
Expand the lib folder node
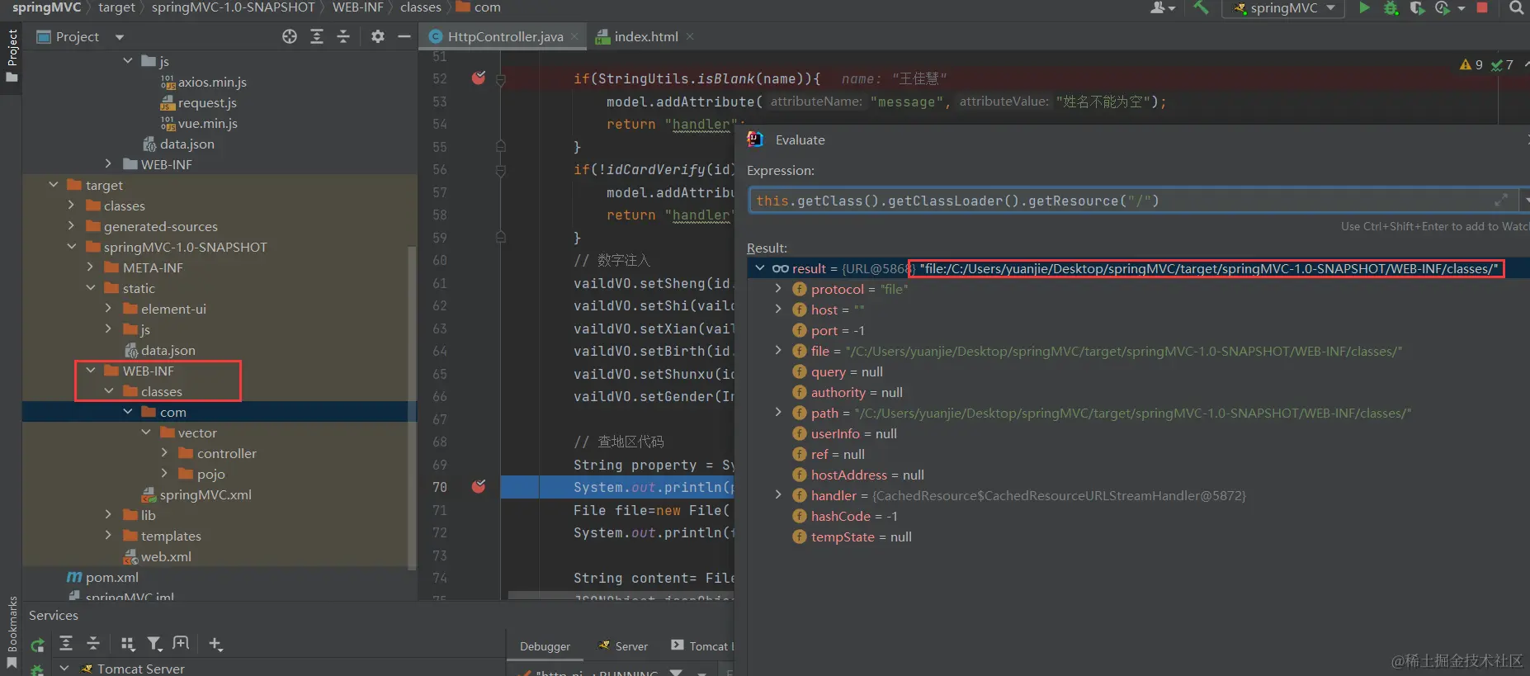(108, 515)
